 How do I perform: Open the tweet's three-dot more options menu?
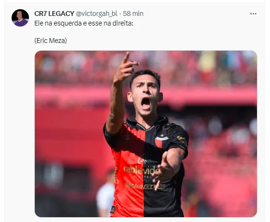pos(253,14)
